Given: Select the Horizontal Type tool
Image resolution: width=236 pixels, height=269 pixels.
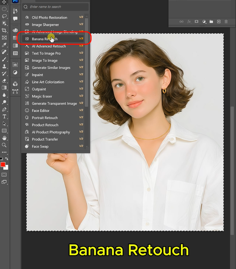Looking at the screenshot, I should click(4, 117).
